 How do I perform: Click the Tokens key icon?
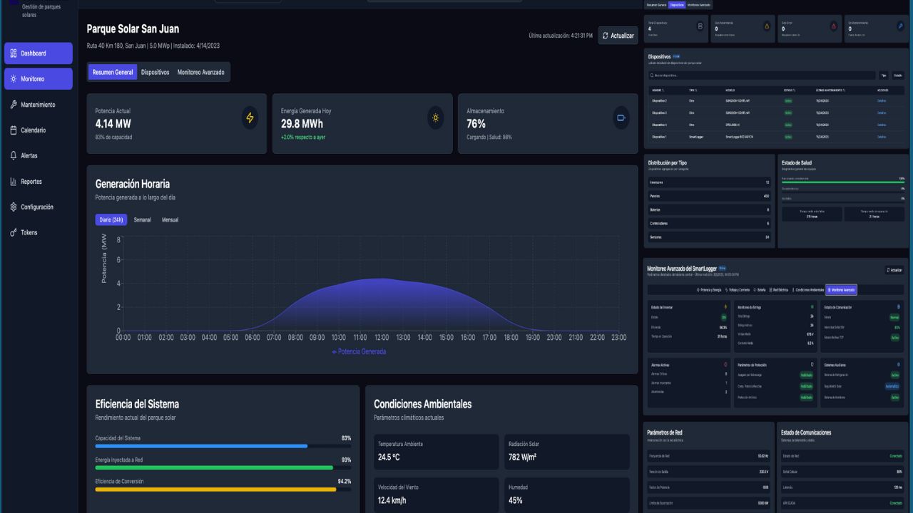14,233
